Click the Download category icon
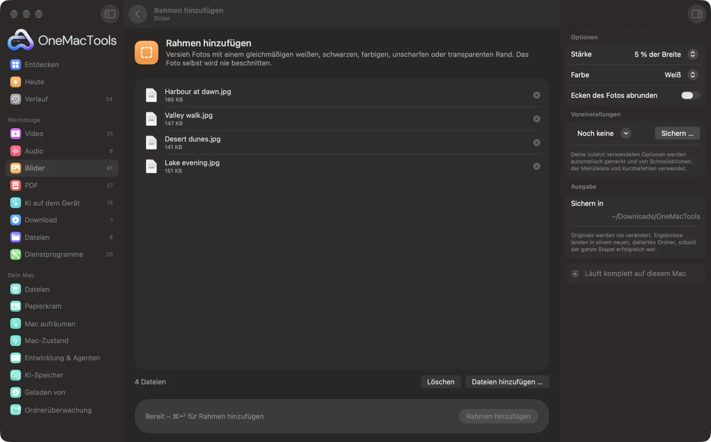711x442 pixels. (16, 220)
